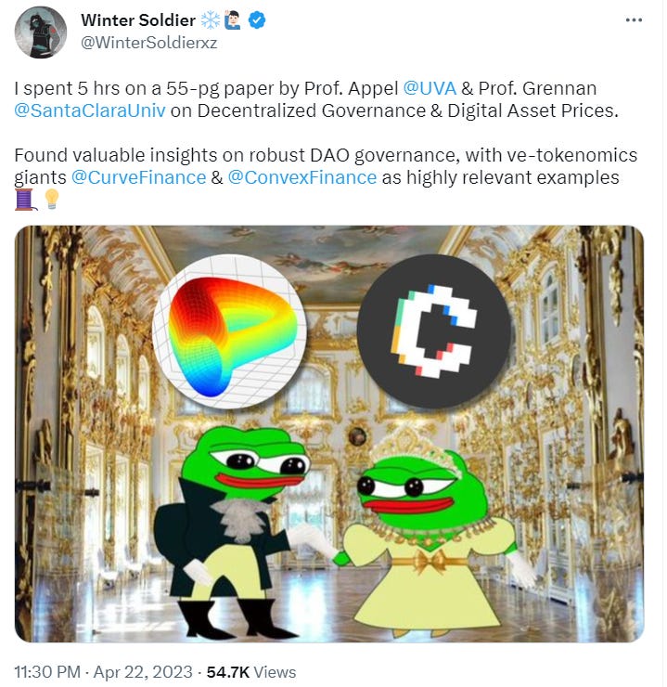Click the 11:30 PM timestamp
Screen dimensions: 667x687
(47, 672)
